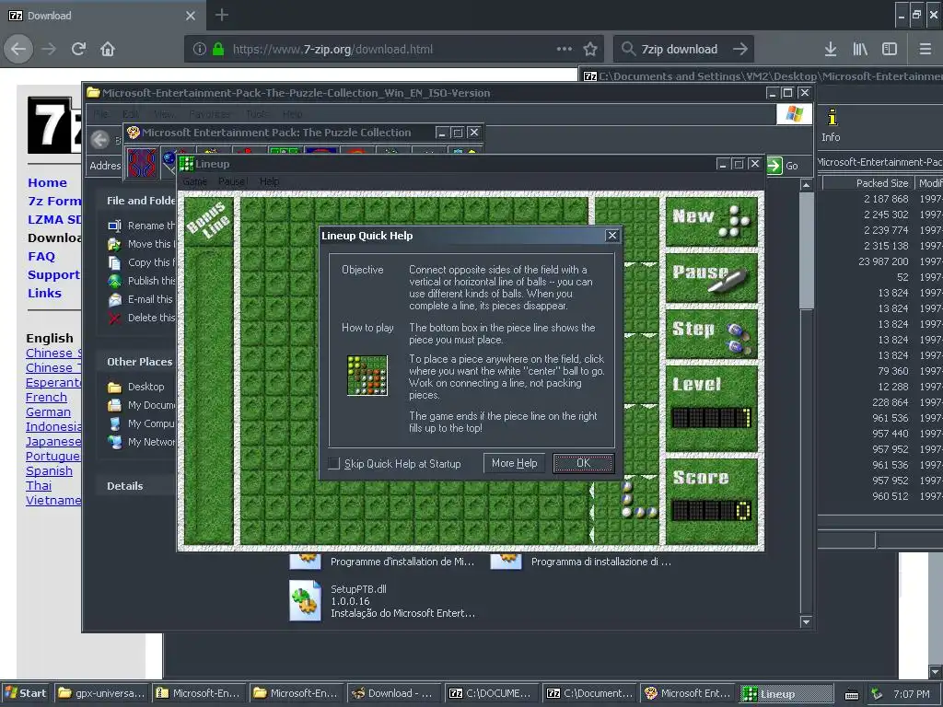943x707 pixels.
Task: Open the Firefox library icon
Action: 860,50
